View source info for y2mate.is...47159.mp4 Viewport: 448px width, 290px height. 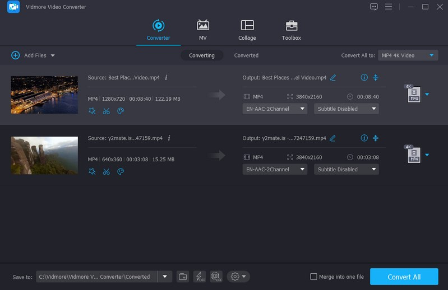click(x=169, y=138)
